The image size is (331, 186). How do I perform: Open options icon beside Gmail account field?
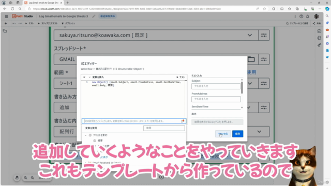tap(264, 35)
